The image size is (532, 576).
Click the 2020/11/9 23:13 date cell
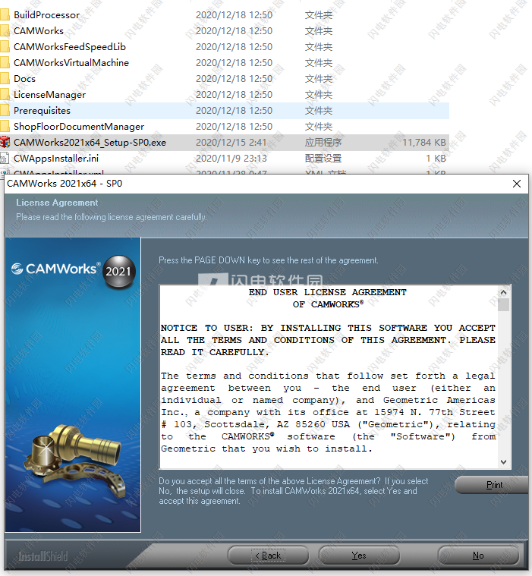231,159
